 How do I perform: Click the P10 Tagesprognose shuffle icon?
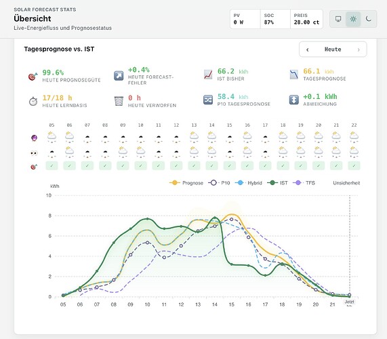(208, 100)
